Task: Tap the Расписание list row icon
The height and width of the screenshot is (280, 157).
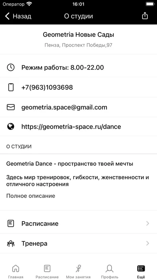Action: click(11, 223)
